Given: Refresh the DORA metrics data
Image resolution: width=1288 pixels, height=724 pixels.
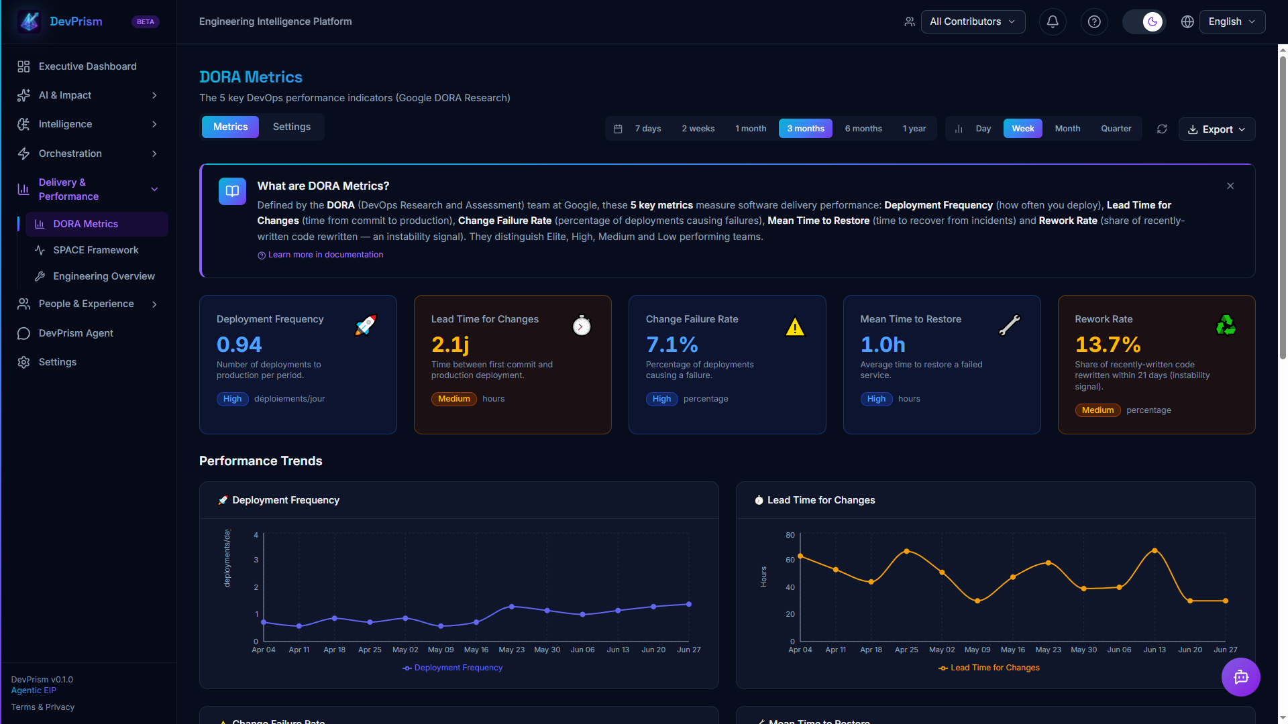Looking at the screenshot, I should pos(1162,129).
